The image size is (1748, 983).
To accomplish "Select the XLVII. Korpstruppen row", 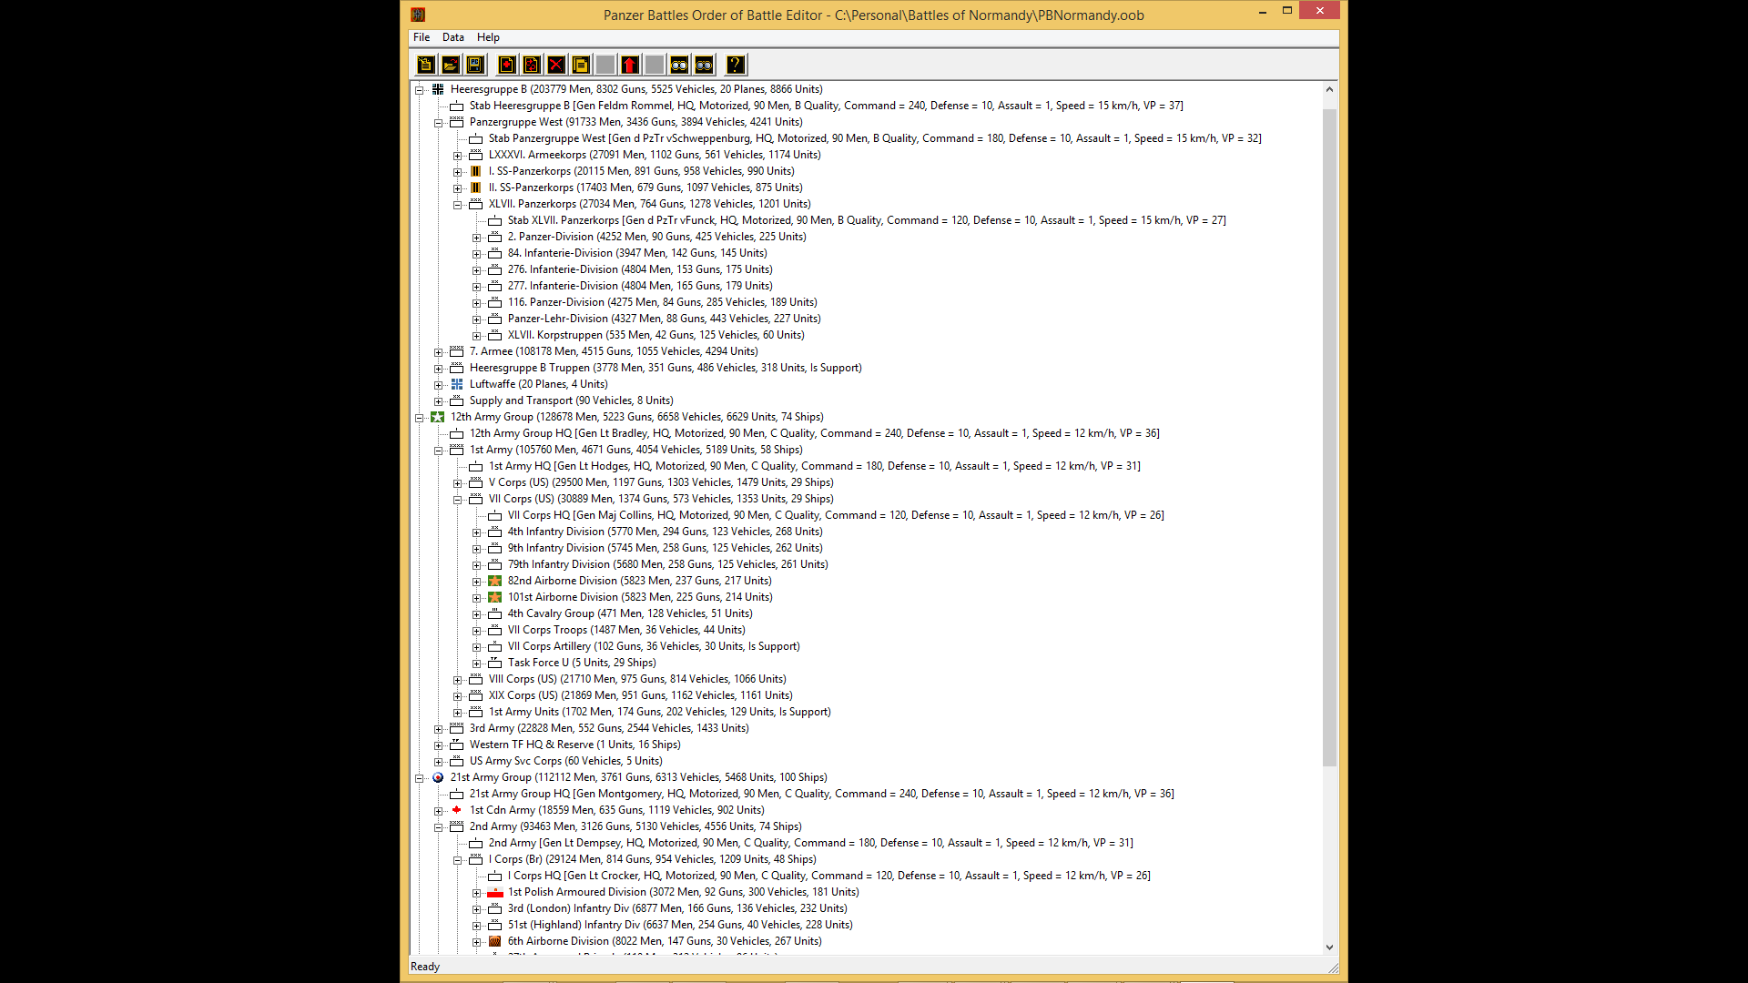I will click(655, 335).
